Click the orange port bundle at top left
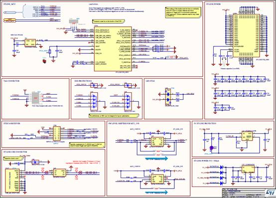The width and height of the screenshot is (276, 198). tap(10, 20)
